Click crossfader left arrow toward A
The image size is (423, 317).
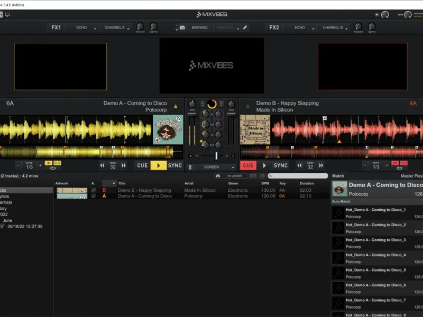[197, 156]
